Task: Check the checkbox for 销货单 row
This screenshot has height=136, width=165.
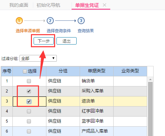Action: pos(29,81)
